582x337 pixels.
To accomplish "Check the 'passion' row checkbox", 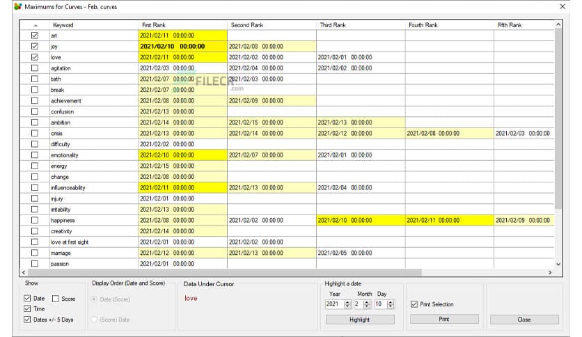I will (35, 263).
